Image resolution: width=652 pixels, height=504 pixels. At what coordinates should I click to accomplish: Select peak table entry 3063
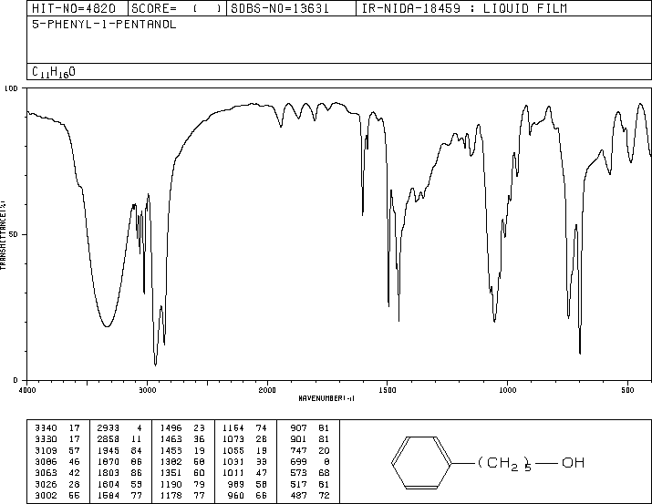click(46, 473)
